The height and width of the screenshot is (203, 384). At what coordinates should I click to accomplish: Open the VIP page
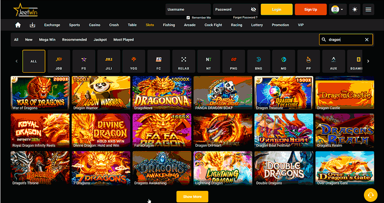coord(301,25)
